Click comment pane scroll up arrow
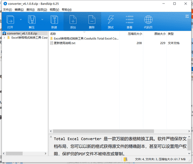 click(189, 137)
